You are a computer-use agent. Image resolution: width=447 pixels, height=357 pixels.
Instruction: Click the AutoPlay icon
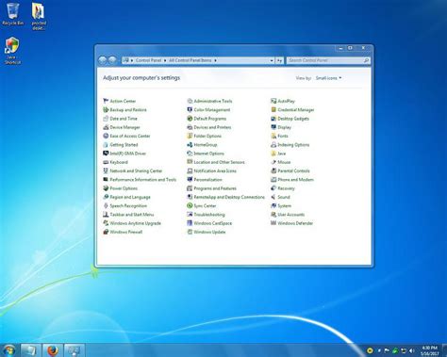coord(273,101)
